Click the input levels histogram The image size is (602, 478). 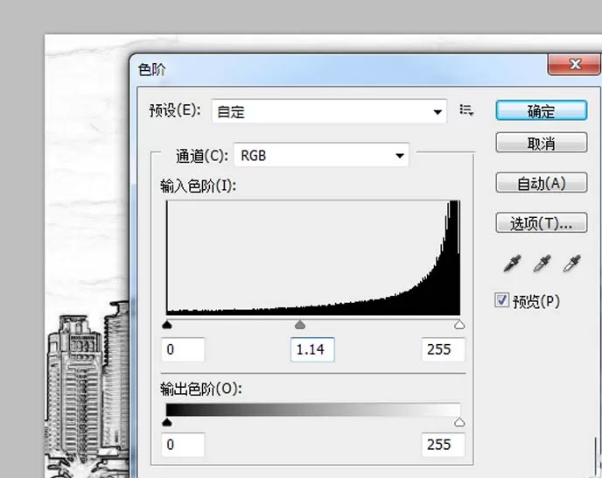313,258
